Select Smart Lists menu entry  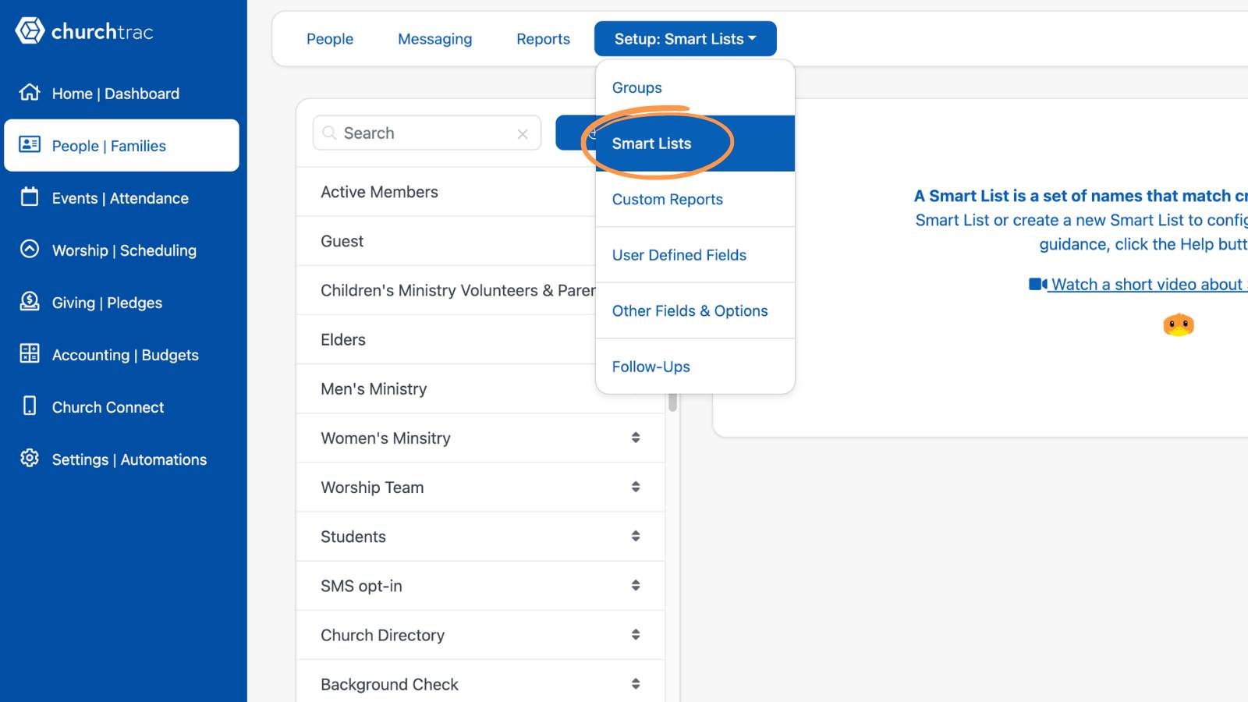coord(695,144)
